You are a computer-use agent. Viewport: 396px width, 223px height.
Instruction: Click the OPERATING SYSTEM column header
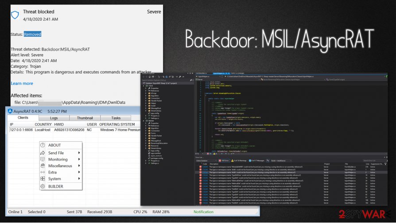coord(117,124)
